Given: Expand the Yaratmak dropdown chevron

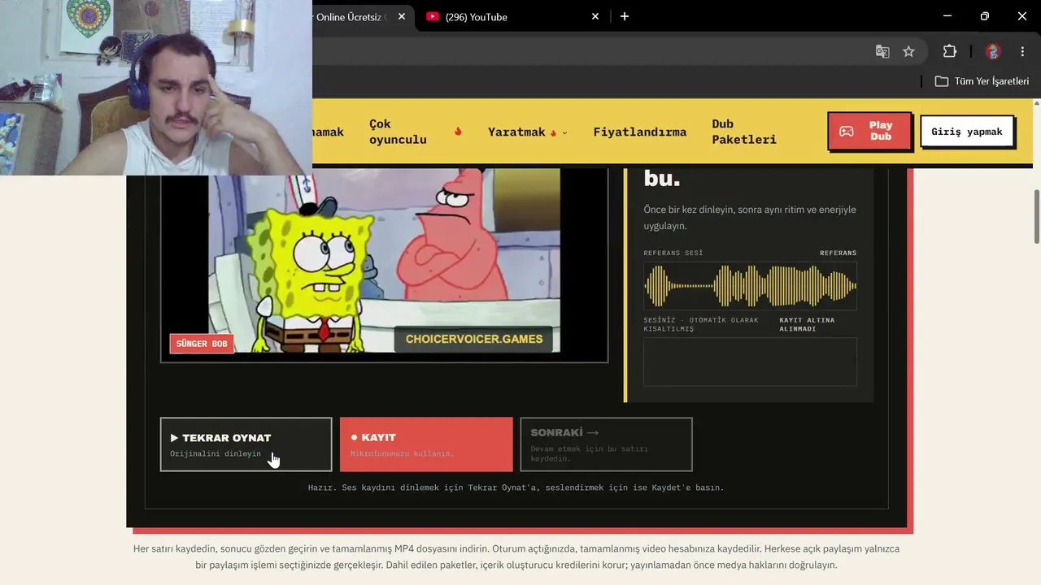Looking at the screenshot, I should click(x=564, y=132).
